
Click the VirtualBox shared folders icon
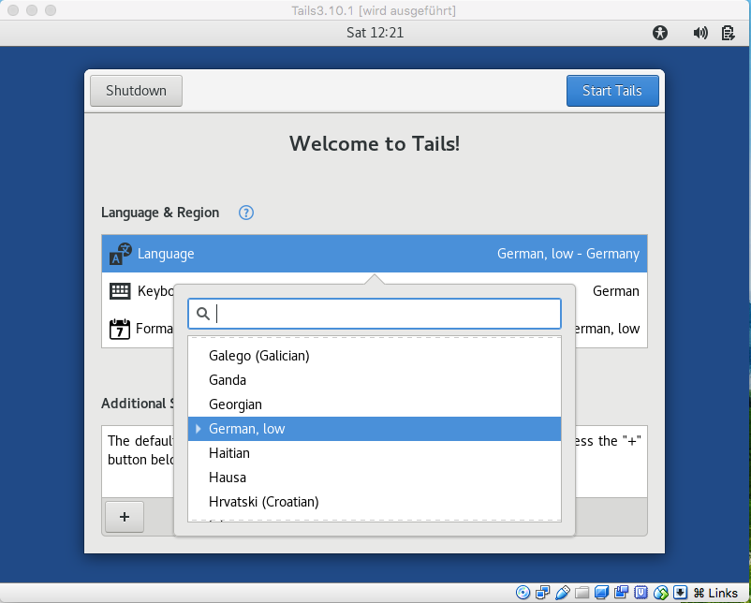click(582, 593)
